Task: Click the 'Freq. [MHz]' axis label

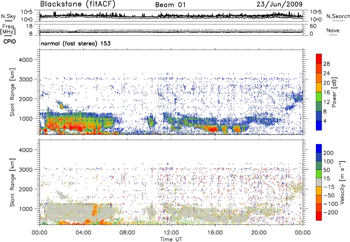Action: (x=8, y=29)
